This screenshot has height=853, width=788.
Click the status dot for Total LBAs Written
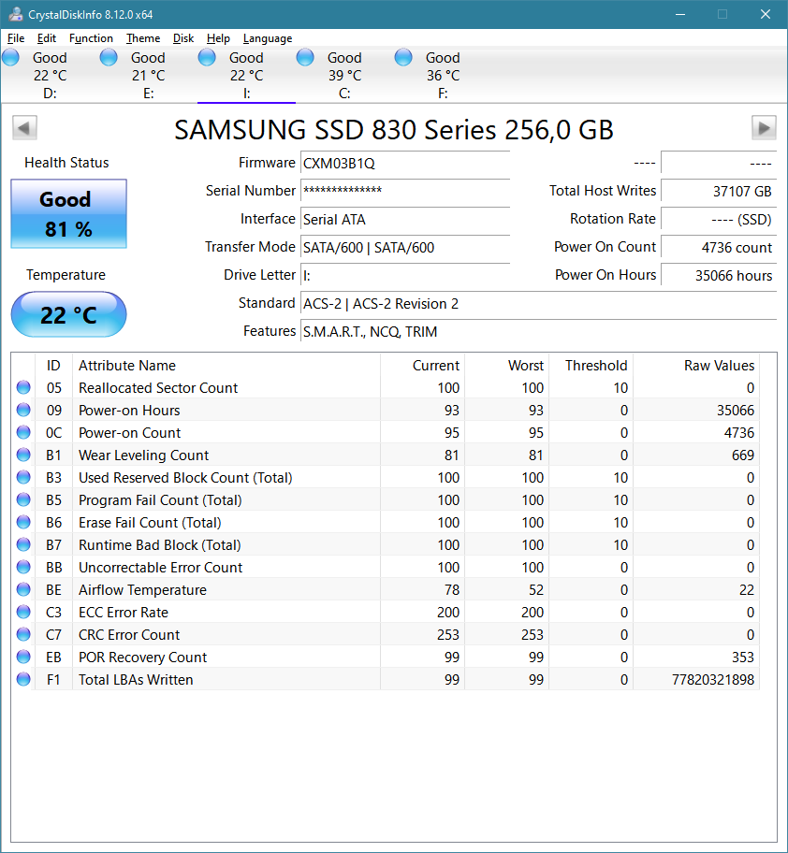(23, 679)
